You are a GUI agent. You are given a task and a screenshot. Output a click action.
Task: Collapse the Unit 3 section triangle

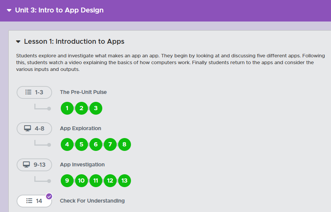tap(9, 11)
